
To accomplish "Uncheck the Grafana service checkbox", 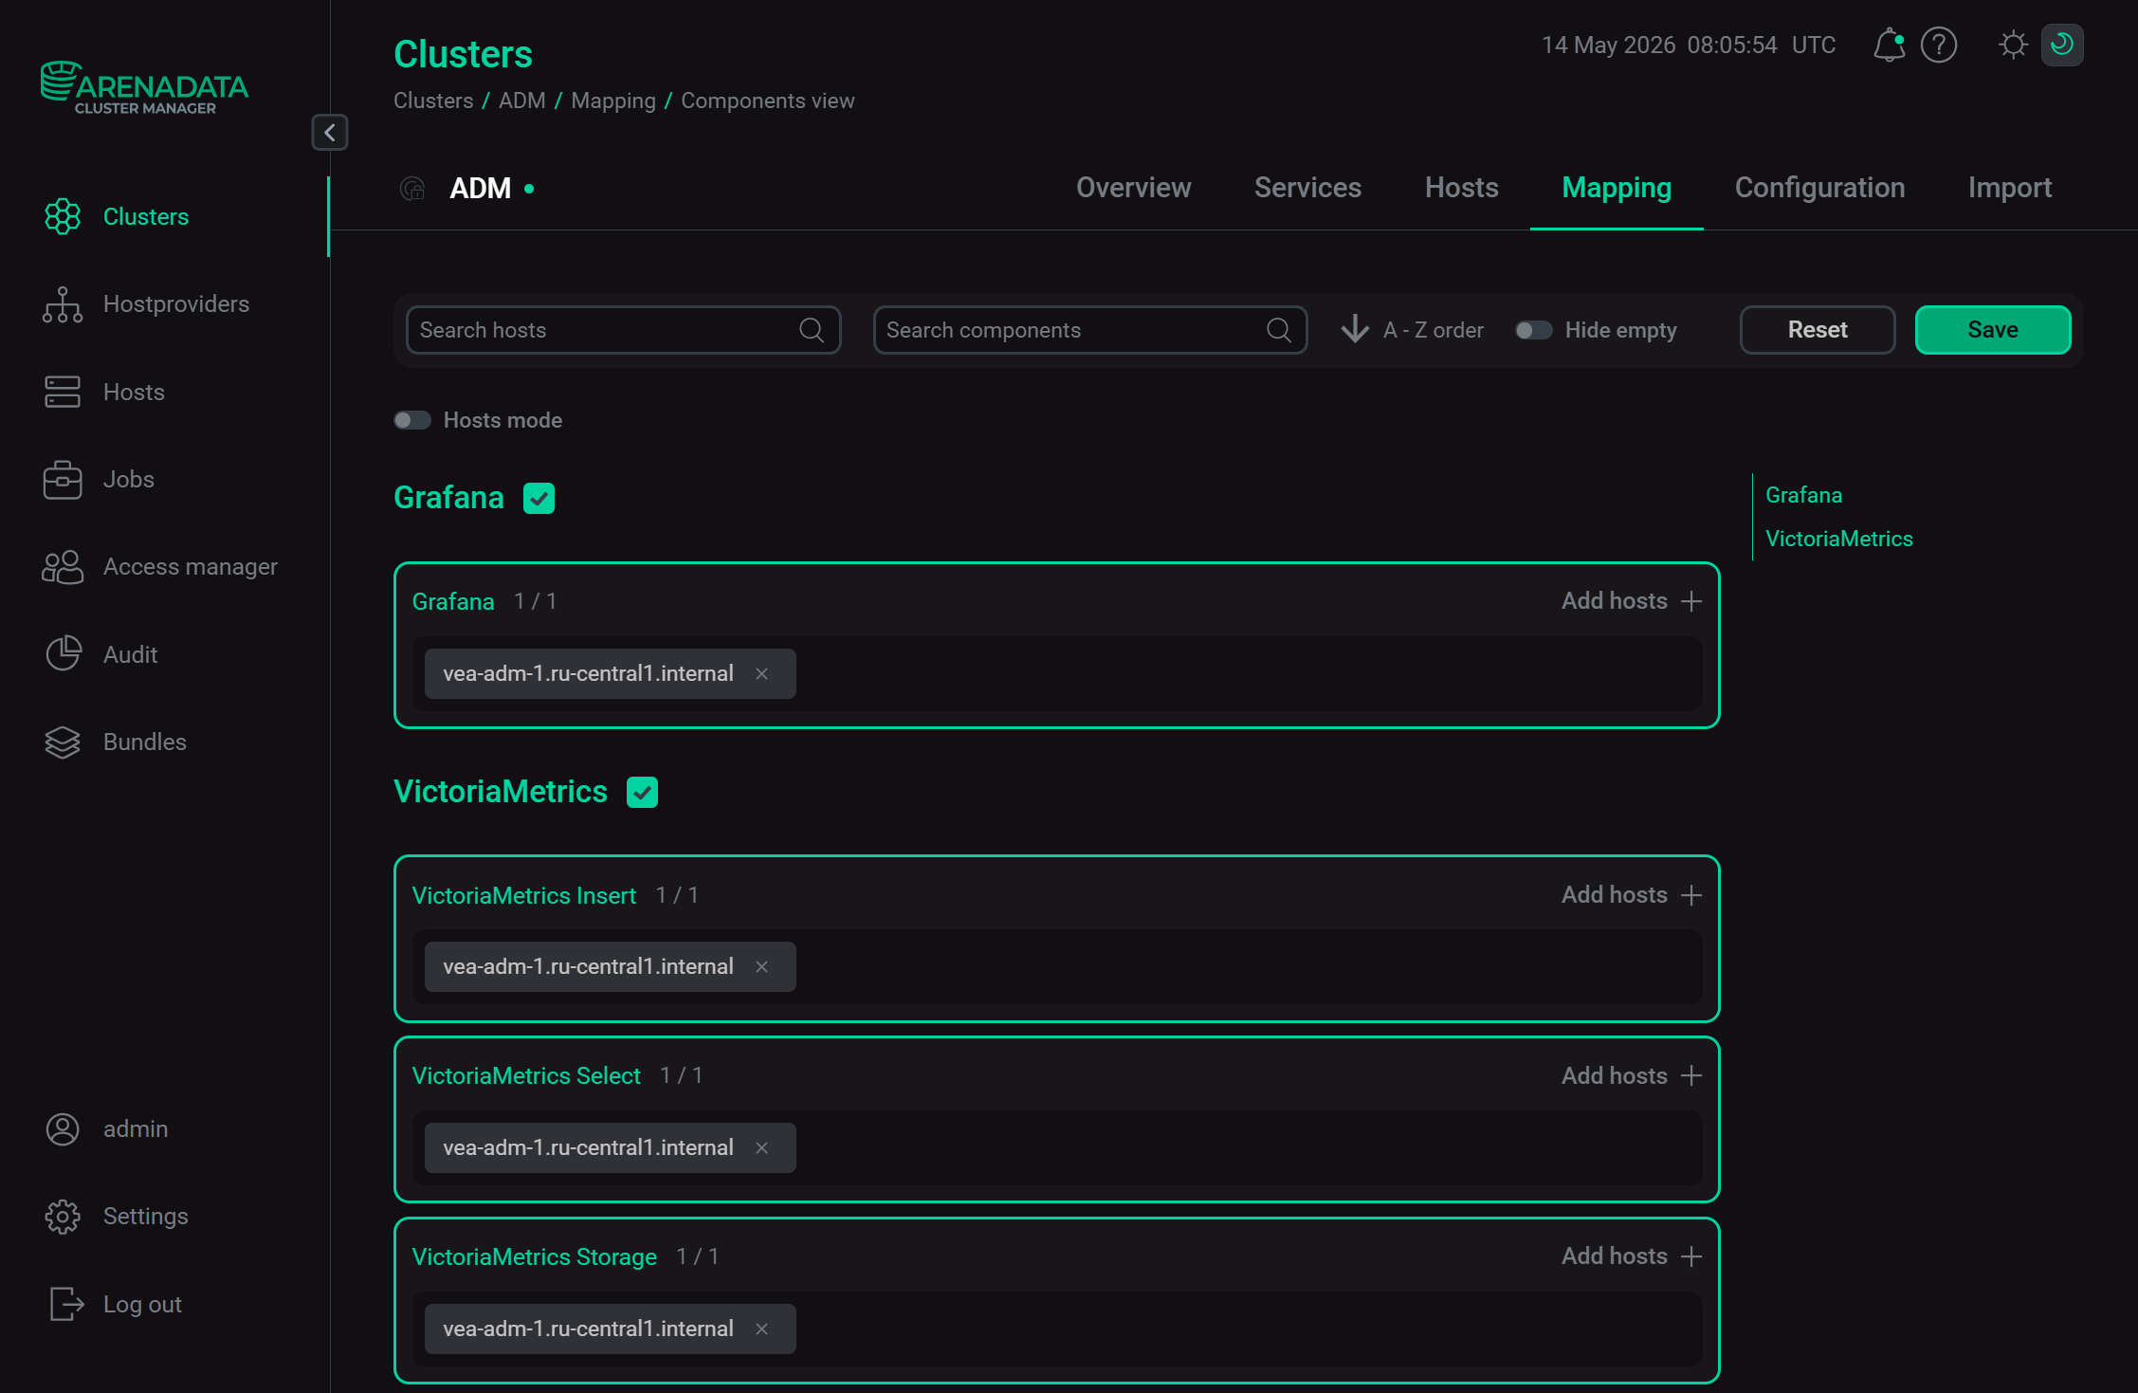I will coord(539,498).
